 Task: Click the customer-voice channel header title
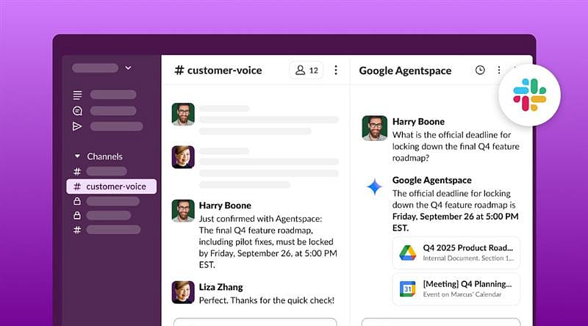pos(223,70)
